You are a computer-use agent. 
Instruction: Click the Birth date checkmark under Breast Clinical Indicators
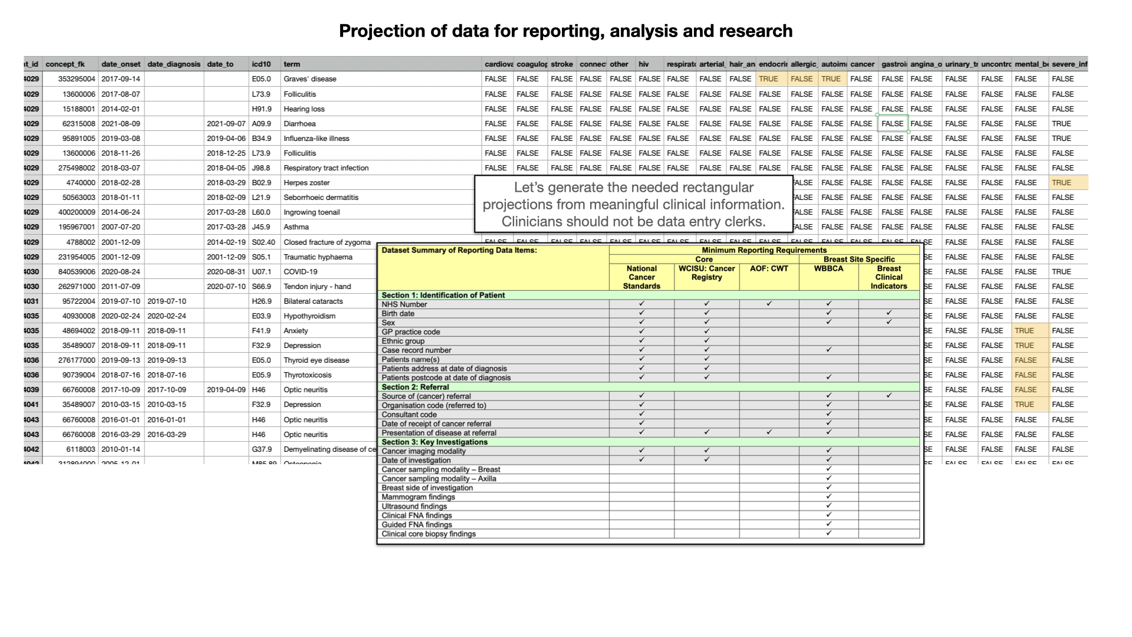[x=889, y=313]
